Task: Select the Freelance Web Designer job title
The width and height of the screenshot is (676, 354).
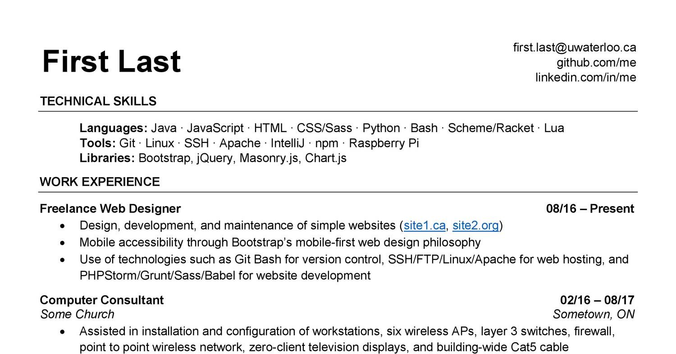Action: click(x=110, y=208)
